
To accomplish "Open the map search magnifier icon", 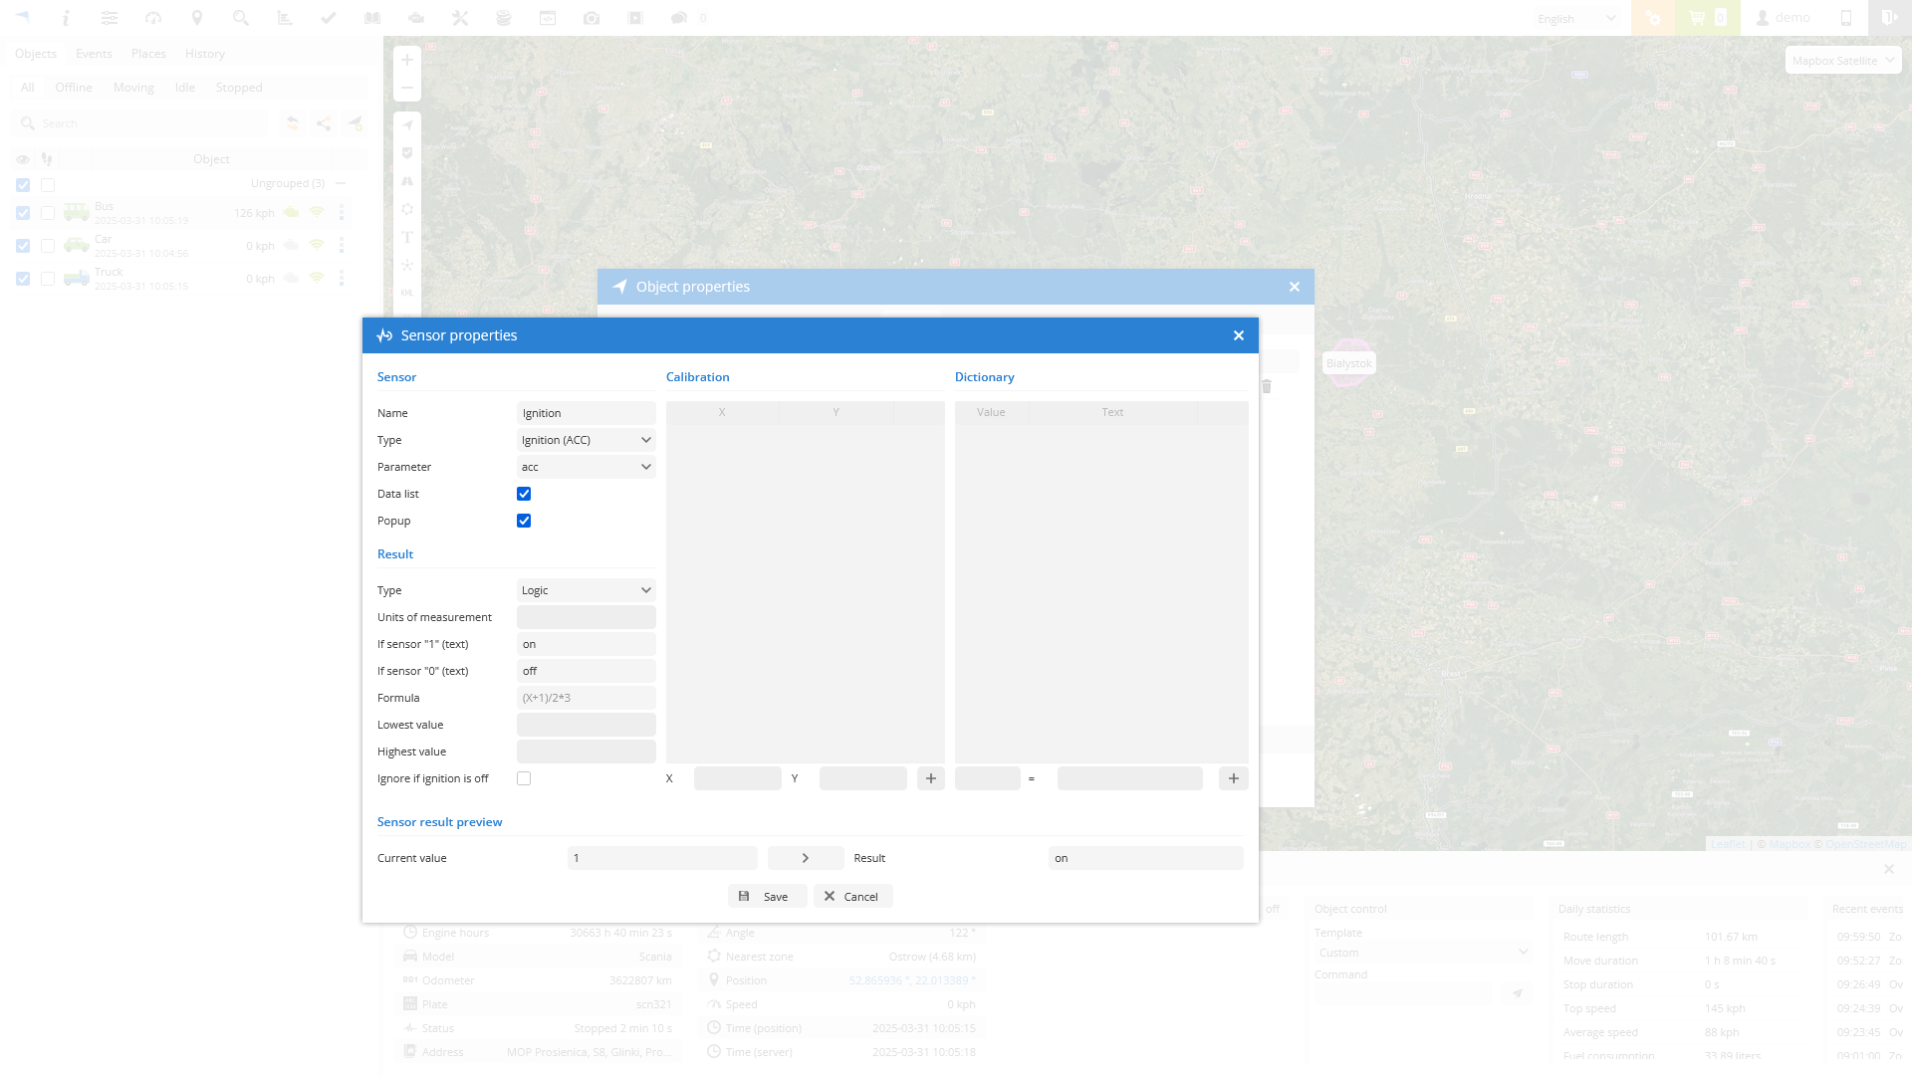I will [240, 18].
